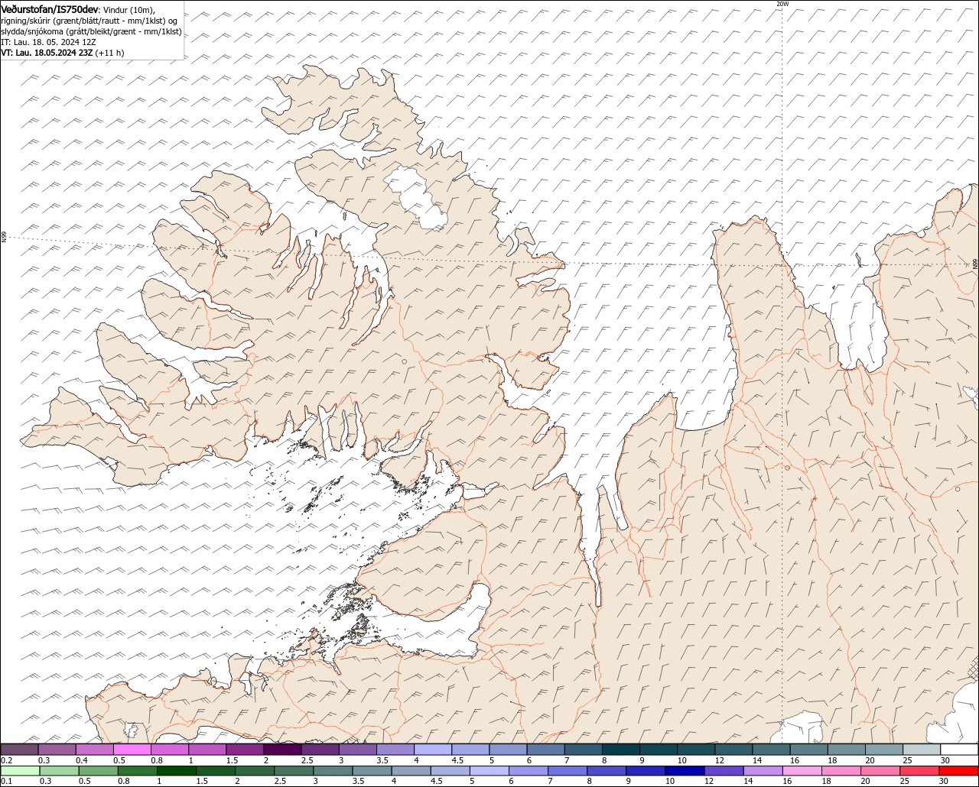Select the 12 violet swatch in the lower legend row
This screenshot has width=979, height=787.
pyautogui.click(x=724, y=771)
